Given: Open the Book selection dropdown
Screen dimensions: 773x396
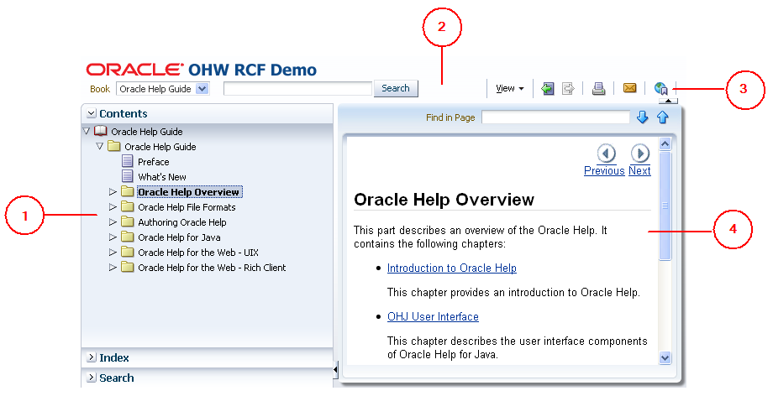Looking at the screenshot, I should [202, 89].
